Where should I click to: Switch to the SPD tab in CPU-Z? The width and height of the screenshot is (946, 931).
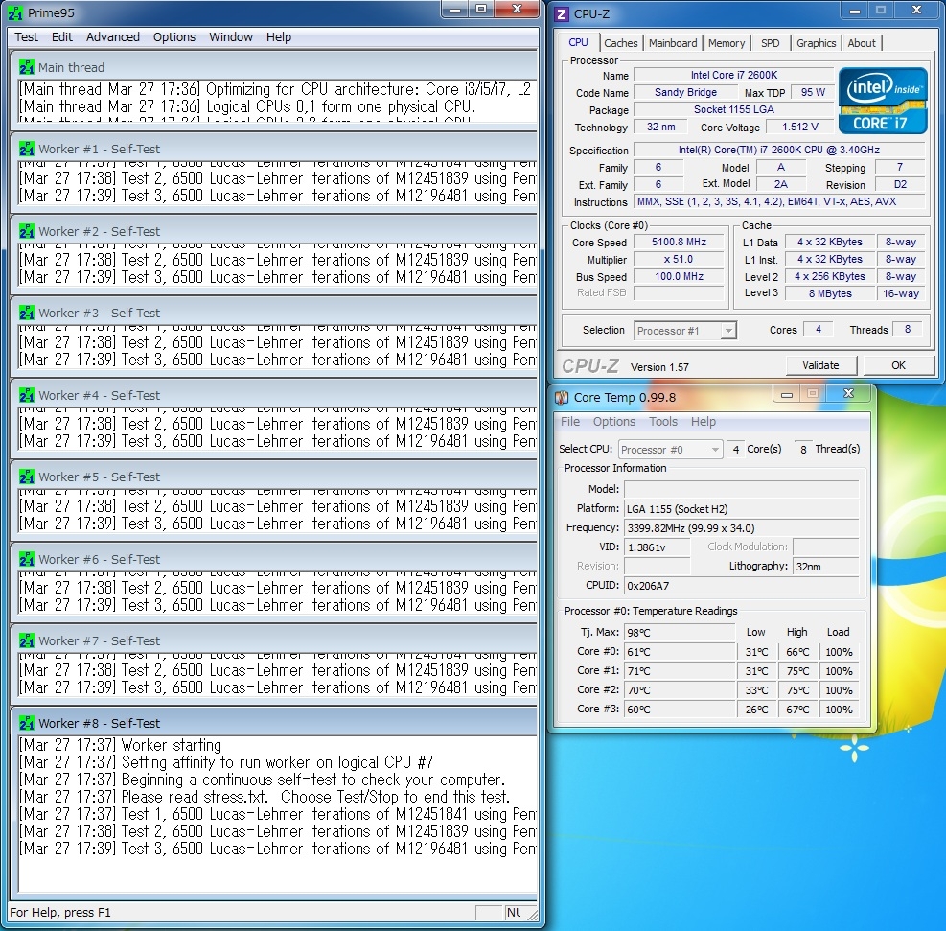(771, 43)
